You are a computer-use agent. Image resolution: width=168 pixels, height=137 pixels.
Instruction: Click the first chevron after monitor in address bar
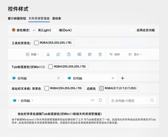coord(18,100)
